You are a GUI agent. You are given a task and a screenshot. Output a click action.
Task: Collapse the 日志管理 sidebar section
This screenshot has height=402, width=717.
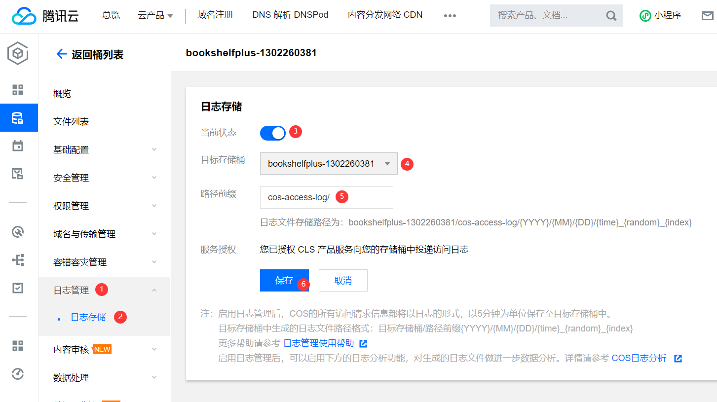[x=154, y=291]
